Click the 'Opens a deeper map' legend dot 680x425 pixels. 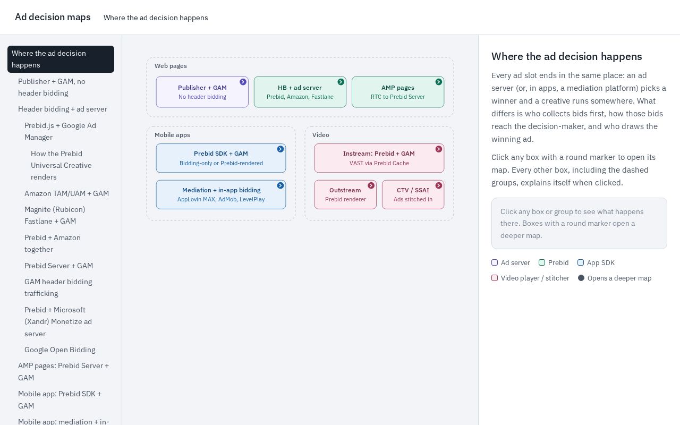pyautogui.click(x=581, y=278)
